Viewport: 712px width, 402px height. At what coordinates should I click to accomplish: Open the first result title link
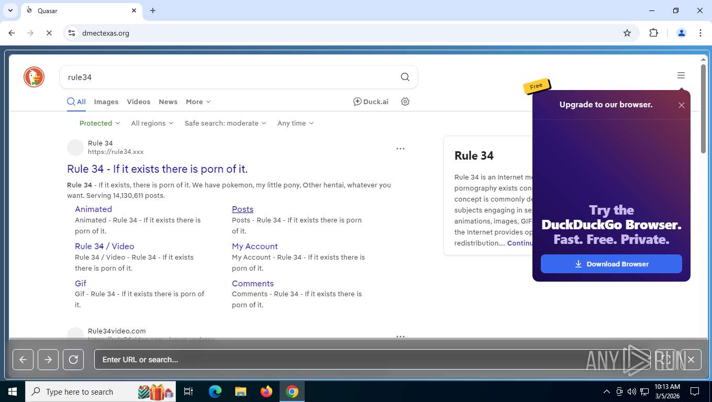pyautogui.click(x=157, y=169)
